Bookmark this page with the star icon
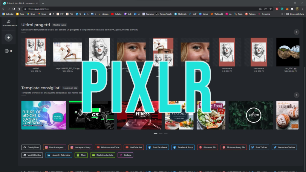The height and width of the screenshot is (172, 306). pos(270,9)
